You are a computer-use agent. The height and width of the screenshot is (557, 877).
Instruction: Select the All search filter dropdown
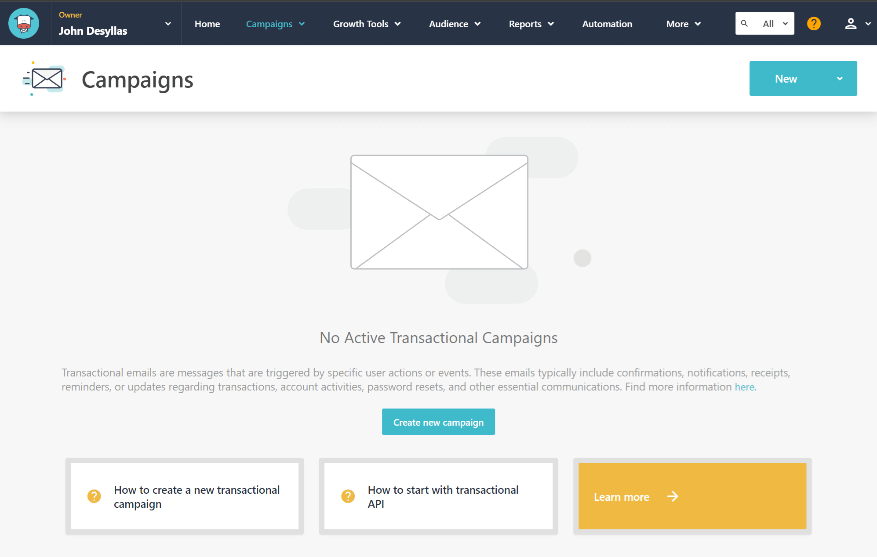pyautogui.click(x=773, y=24)
